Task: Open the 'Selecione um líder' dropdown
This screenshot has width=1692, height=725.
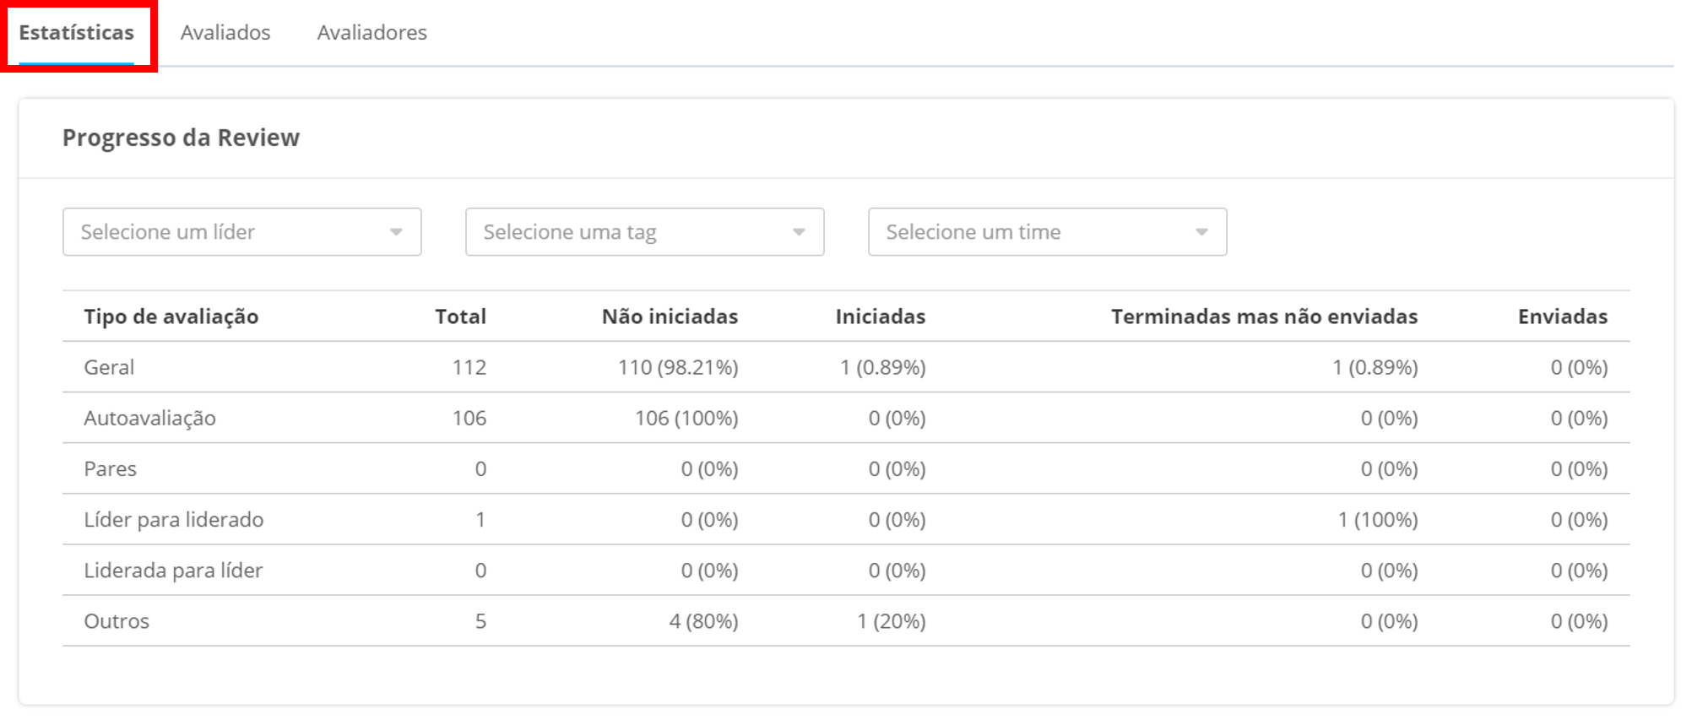Action: coord(228,232)
